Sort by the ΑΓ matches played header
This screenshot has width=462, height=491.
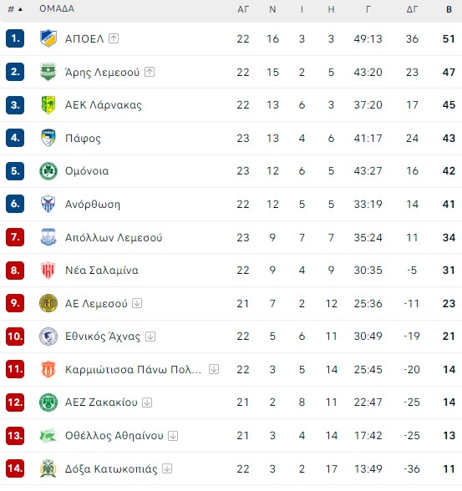243,9
